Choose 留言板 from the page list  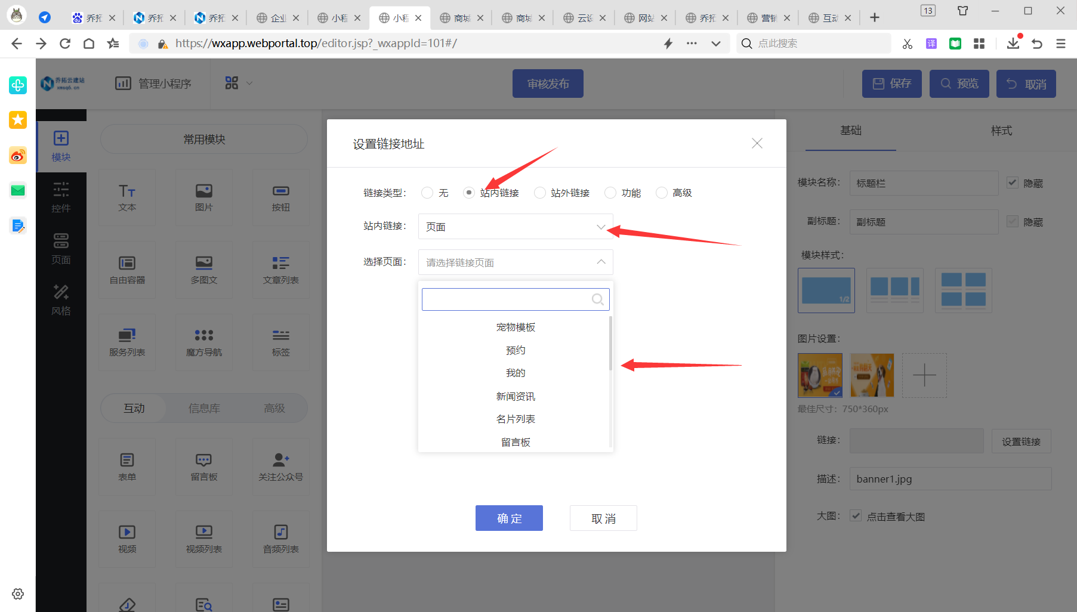click(516, 442)
